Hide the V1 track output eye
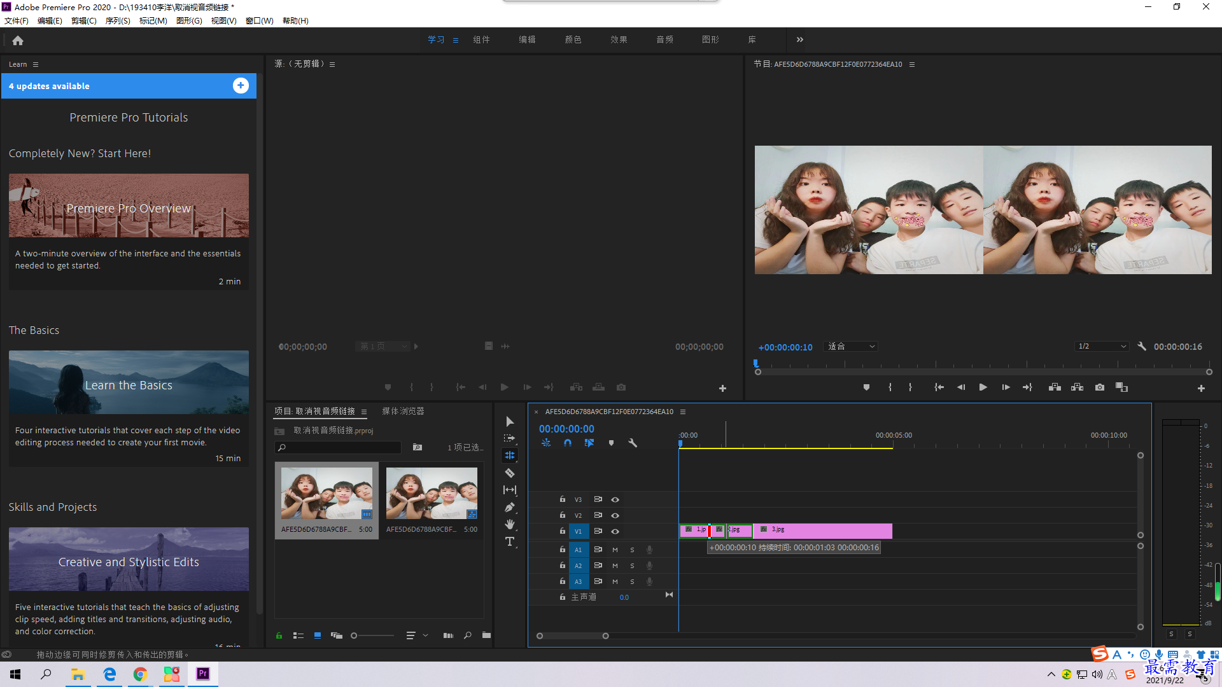 615,531
